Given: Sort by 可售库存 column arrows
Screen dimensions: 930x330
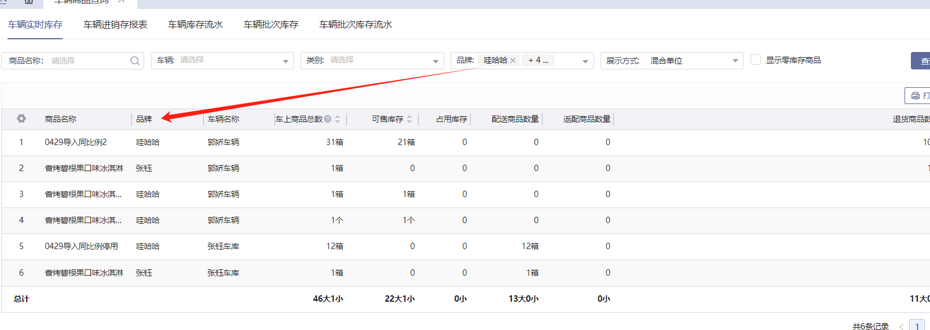Looking at the screenshot, I should click(409, 119).
